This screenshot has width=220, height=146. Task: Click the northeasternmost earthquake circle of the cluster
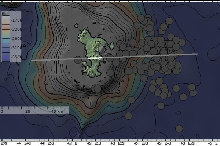169,21
